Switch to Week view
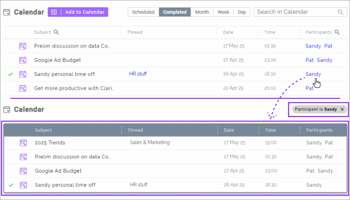350x200 pixels. [224, 12]
